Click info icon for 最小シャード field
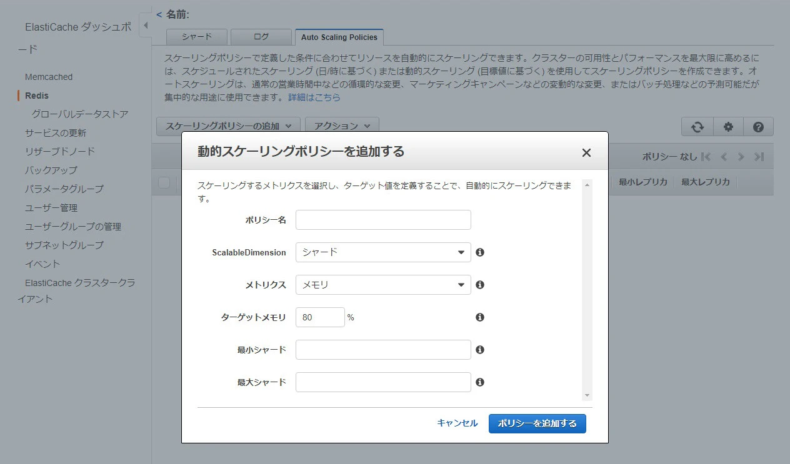The width and height of the screenshot is (790, 464). [480, 350]
